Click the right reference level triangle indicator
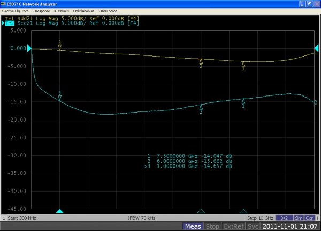This screenshot has height=231, width=321. click(317, 49)
